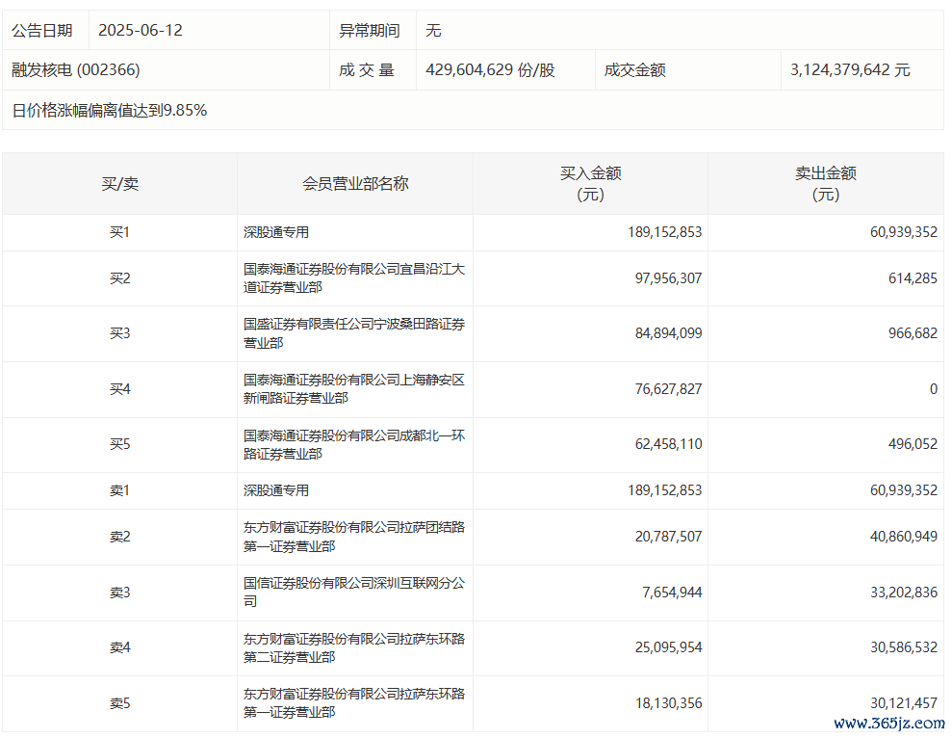
Task: Select buy amount 84,894,099
Action: coord(668,333)
